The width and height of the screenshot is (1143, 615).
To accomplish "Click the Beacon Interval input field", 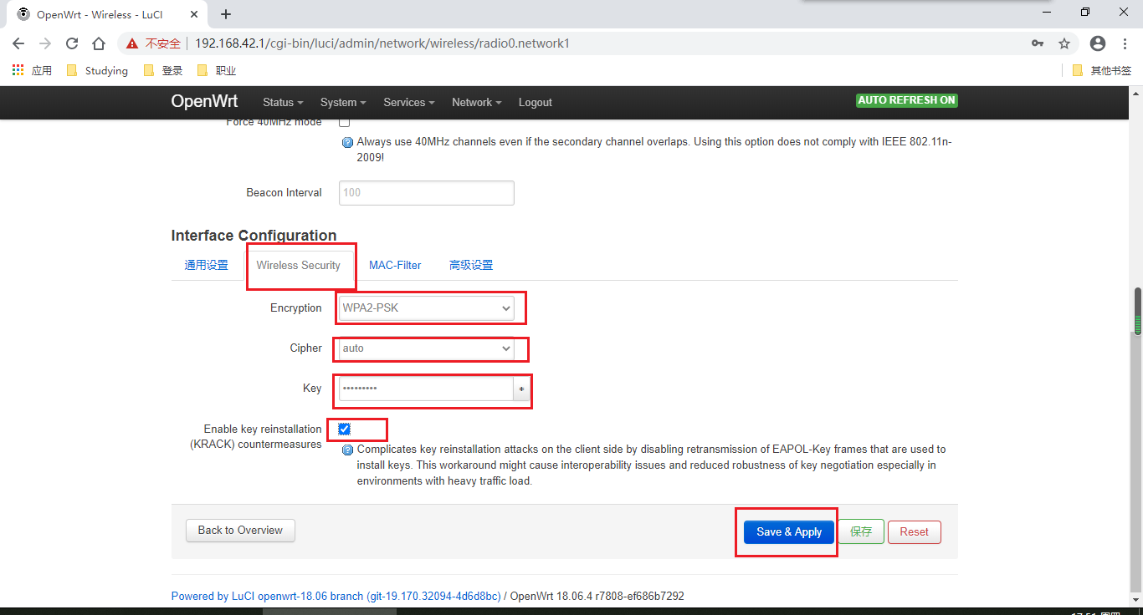I will coord(427,193).
